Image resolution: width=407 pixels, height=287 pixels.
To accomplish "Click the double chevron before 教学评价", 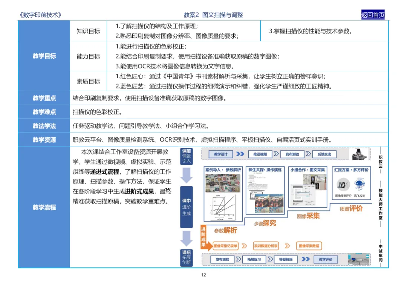I will coord(306,259).
